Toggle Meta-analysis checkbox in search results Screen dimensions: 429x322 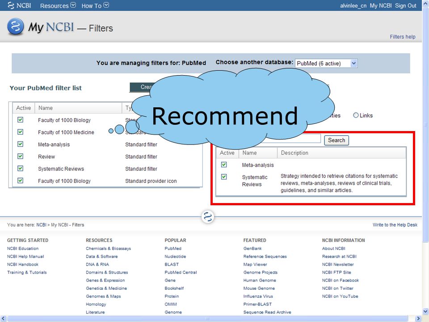[224, 165]
